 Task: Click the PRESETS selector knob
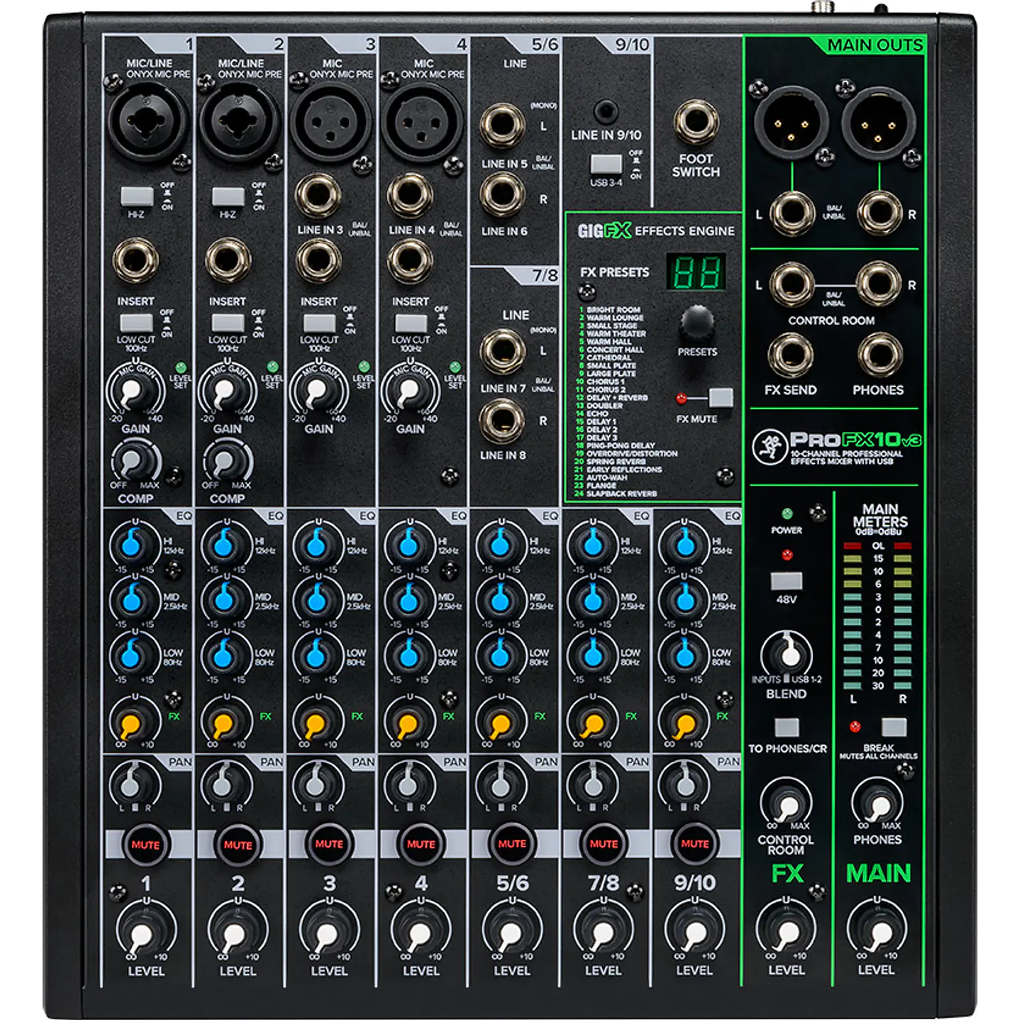(697, 322)
